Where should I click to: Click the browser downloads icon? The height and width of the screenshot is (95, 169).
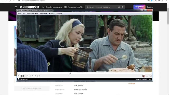[163, 1]
